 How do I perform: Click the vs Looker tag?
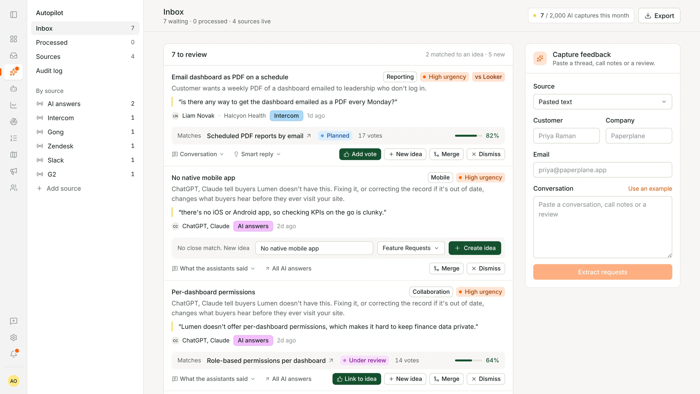click(488, 77)
